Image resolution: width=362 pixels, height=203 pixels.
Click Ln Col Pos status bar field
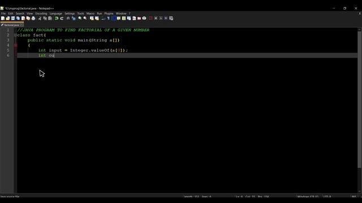pyautogui.click(x=252, y=197)
